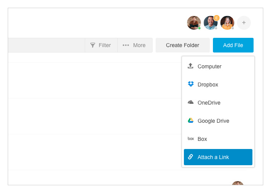Click the Create Folder button
Screen dimensions: 271x193
[182, 45]
